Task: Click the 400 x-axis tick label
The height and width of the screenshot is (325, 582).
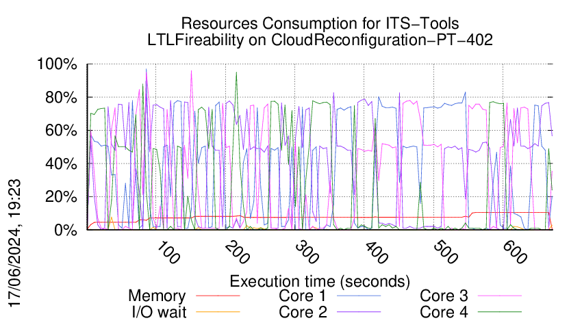Action: coord(375,252)
